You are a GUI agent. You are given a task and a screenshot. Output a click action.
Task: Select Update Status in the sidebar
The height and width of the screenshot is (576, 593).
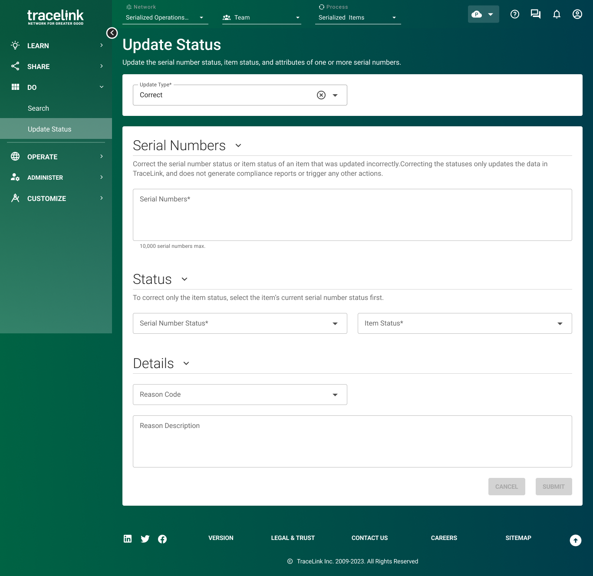(49, 129)
